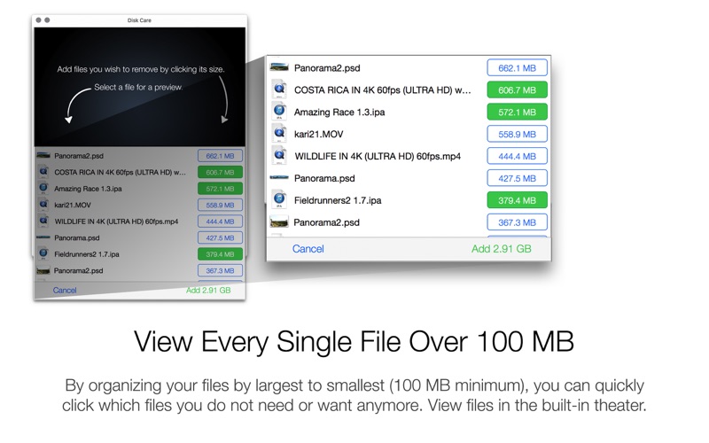709x443 pixels.
Task: Click Add 2.91 GB in the enlarged callout
Action: pyautogui.click(x=502, y=249)
